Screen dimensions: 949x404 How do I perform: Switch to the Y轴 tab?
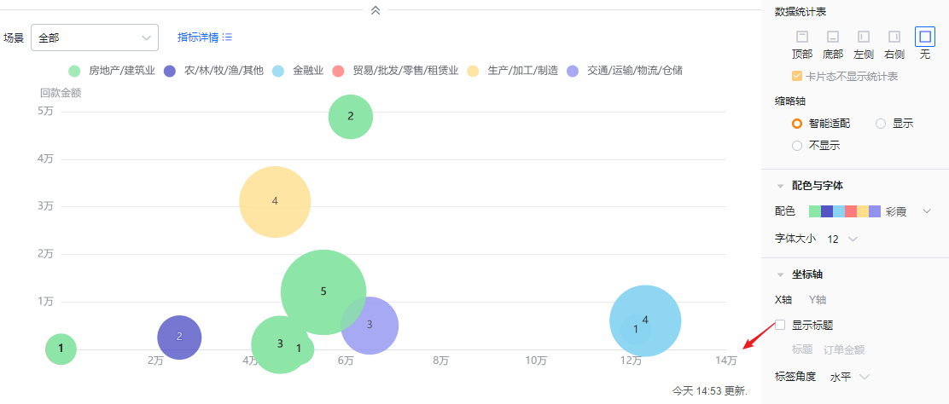tap(817, 300)
